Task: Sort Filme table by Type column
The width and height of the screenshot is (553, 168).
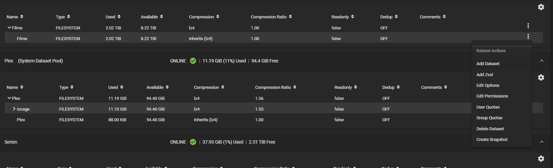Action: (63, 17)
